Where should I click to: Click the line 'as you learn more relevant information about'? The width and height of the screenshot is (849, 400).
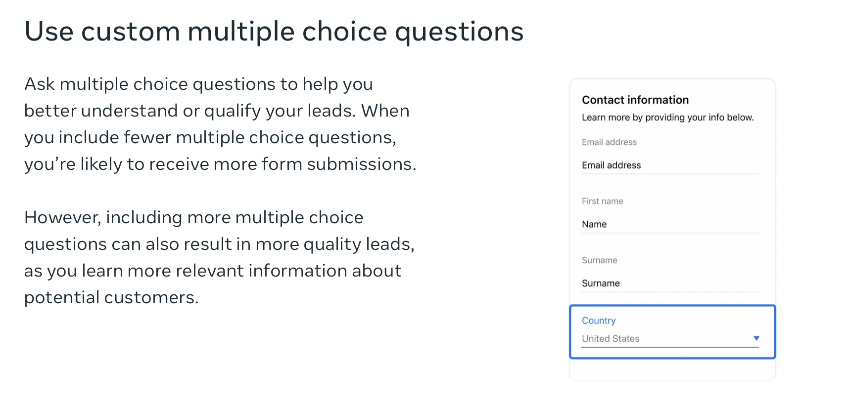click(x=213, y=271)
